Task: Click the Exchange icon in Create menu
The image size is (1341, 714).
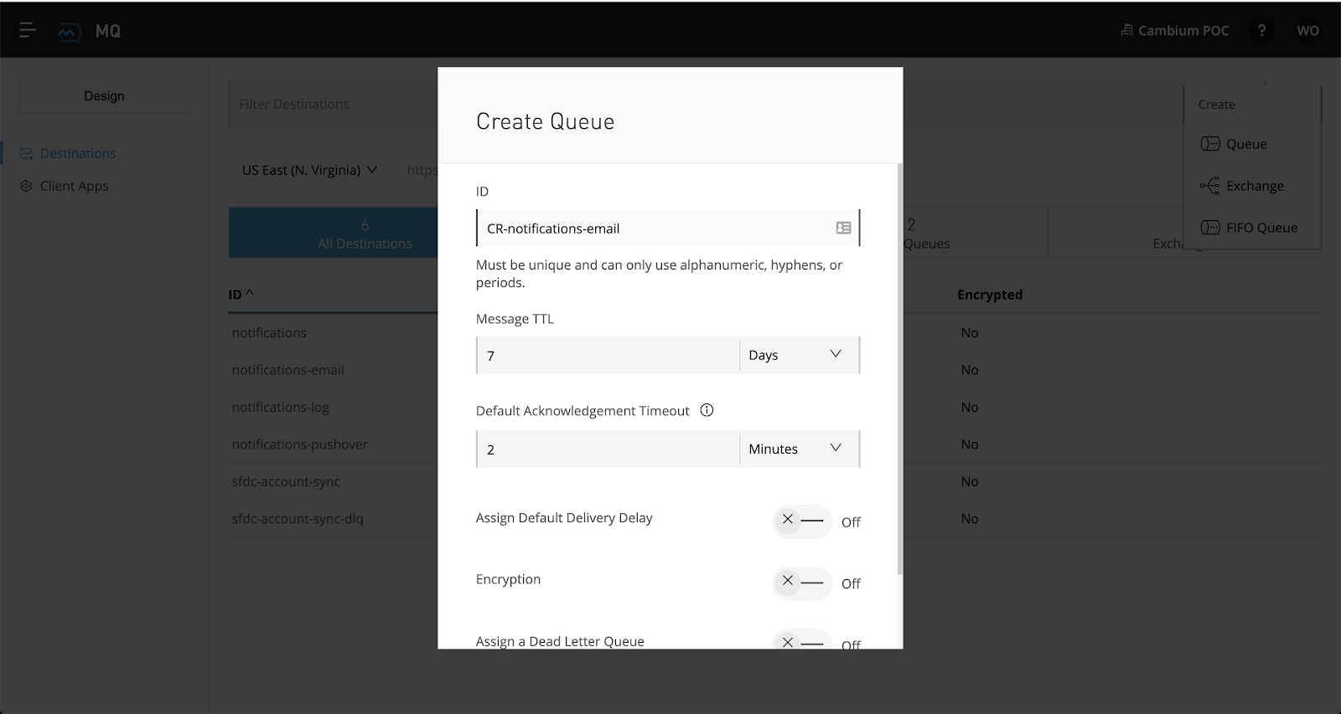Action: click(1209, 186)
